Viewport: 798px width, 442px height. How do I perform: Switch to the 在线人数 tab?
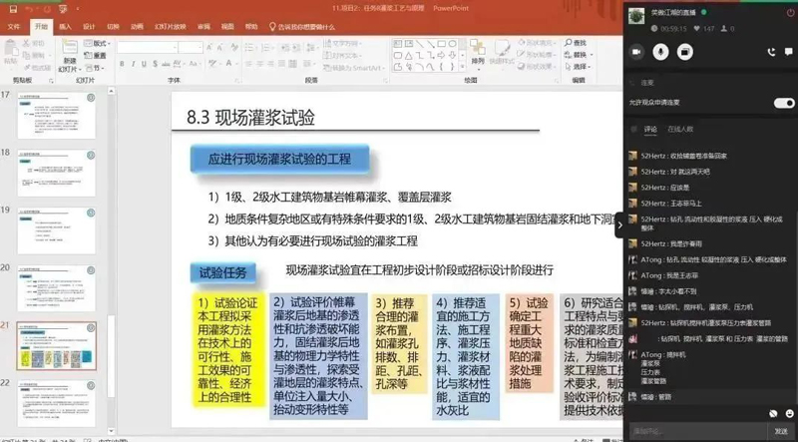pos(681,129)
